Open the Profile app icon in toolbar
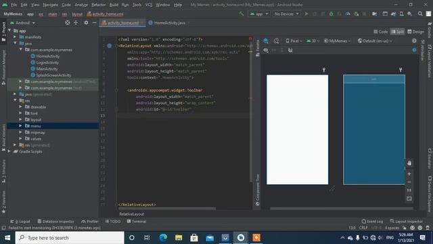 pyautogui.click(x=348, y=14)
